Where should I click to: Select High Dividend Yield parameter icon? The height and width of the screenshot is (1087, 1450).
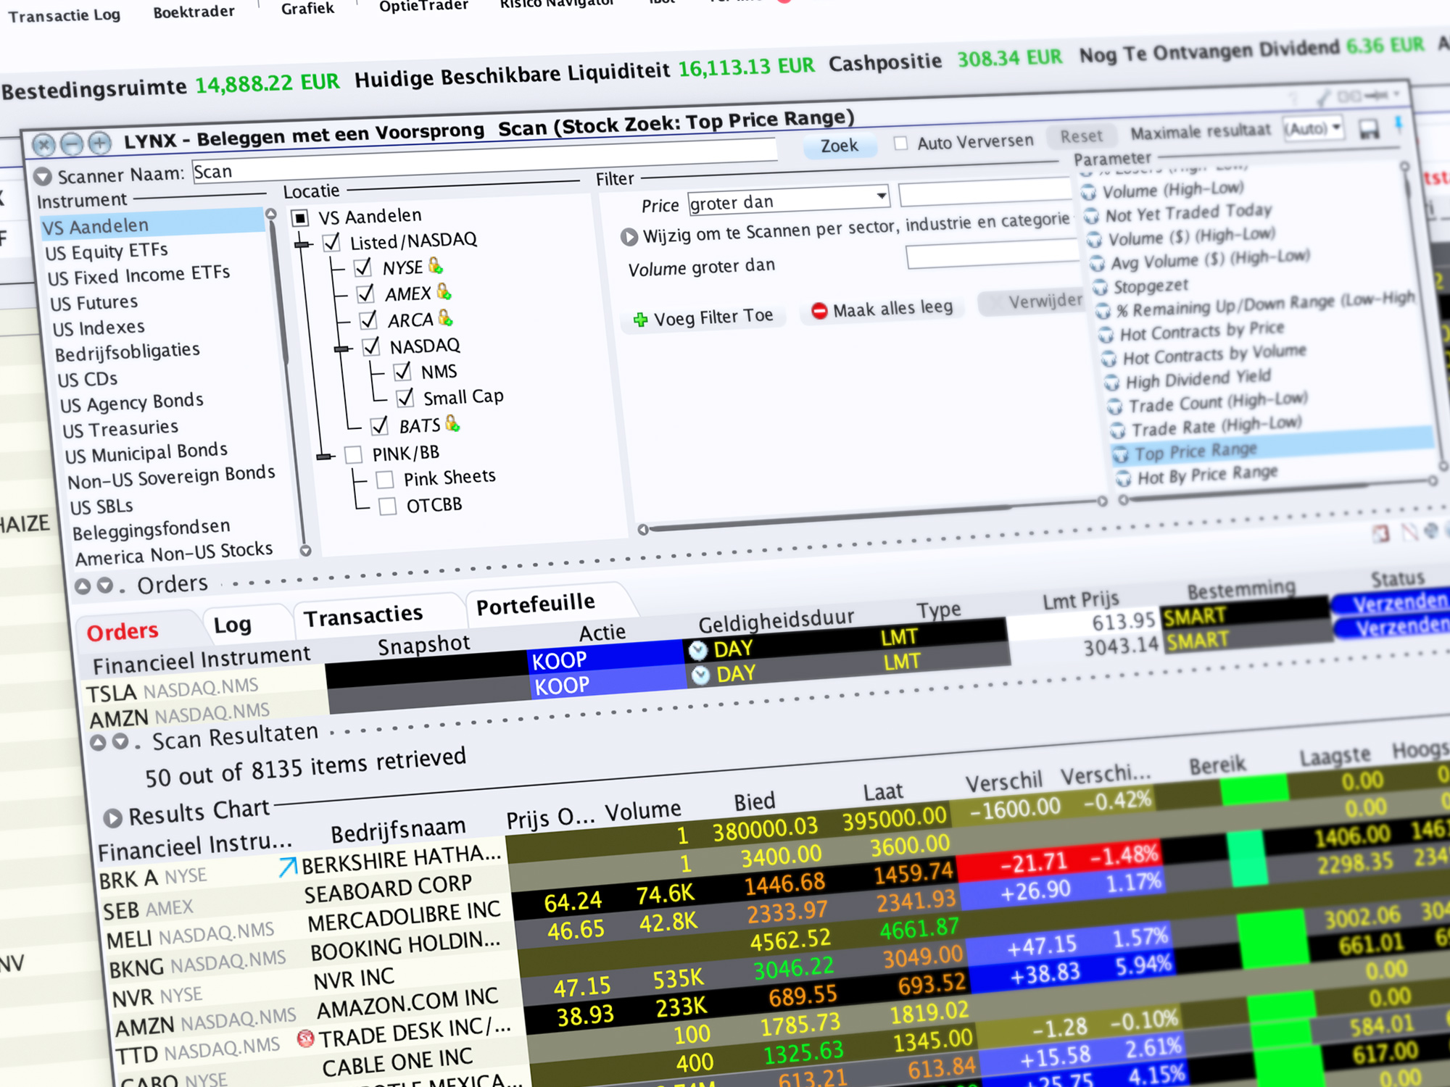1112,383
